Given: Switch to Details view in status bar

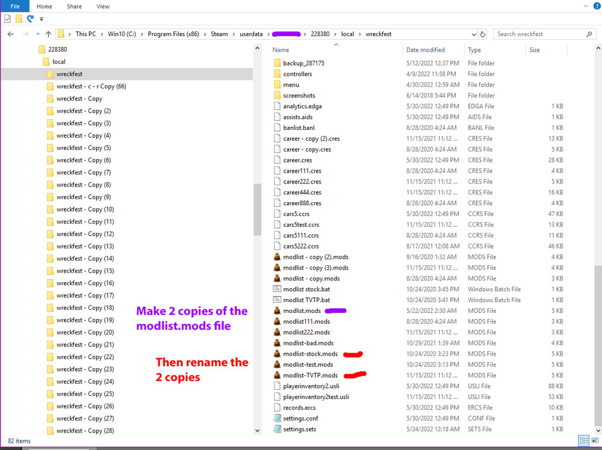Looking at the screenshot, I should [x=584, y=440].
